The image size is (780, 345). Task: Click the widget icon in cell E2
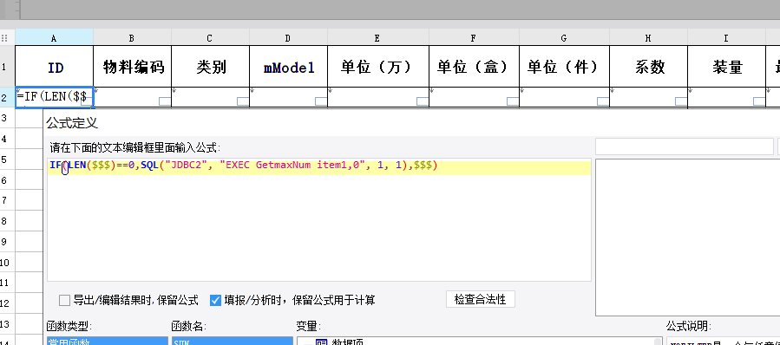tap(423, 101)
